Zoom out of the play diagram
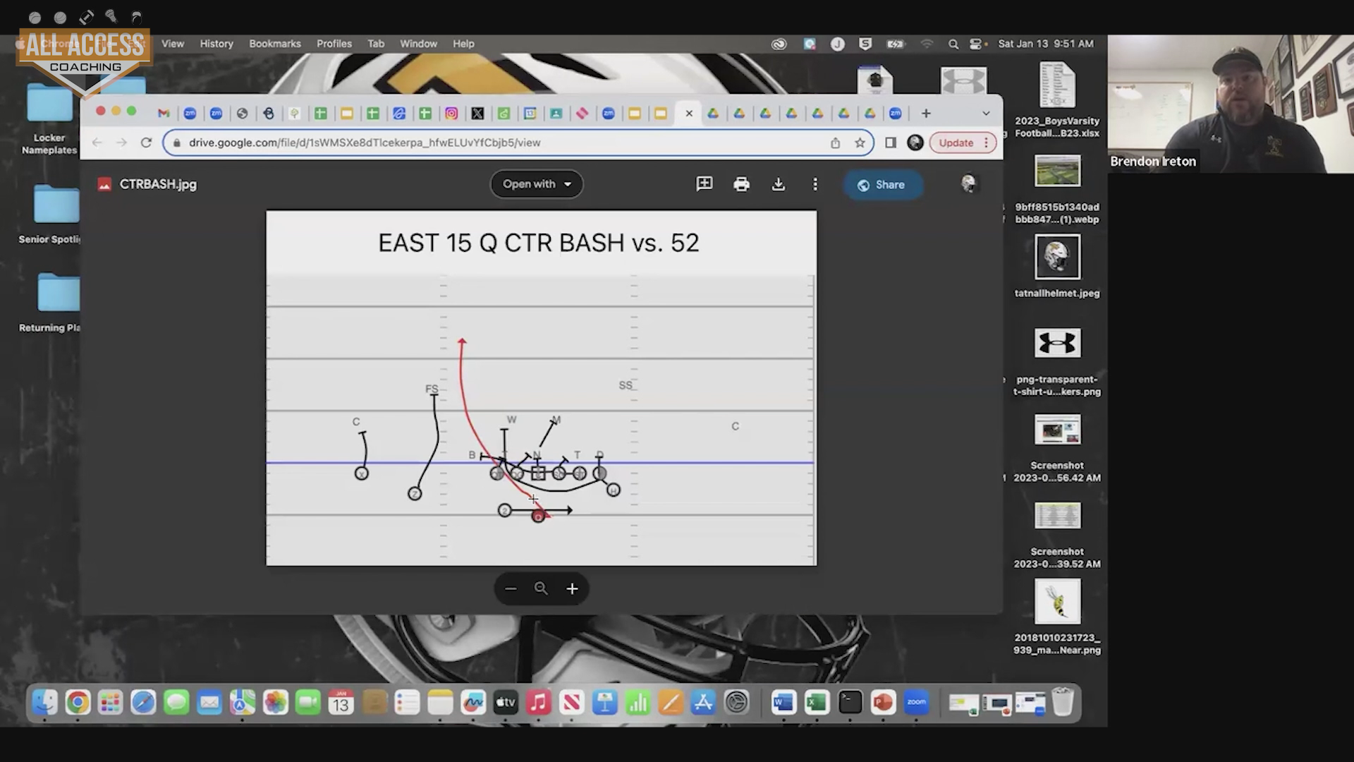Screen dimensions: 1354x762 pos(511,588)
